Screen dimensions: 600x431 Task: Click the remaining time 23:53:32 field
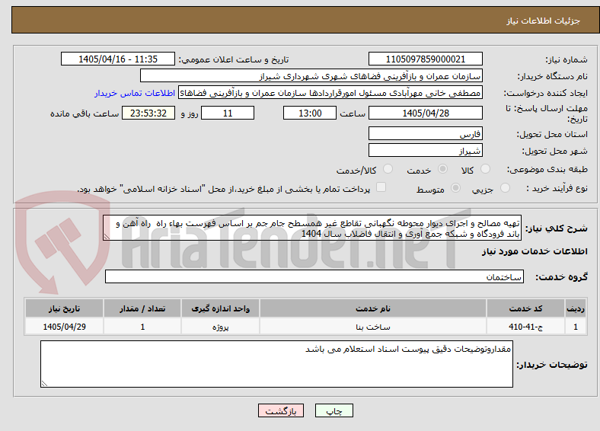coord(148,113)
